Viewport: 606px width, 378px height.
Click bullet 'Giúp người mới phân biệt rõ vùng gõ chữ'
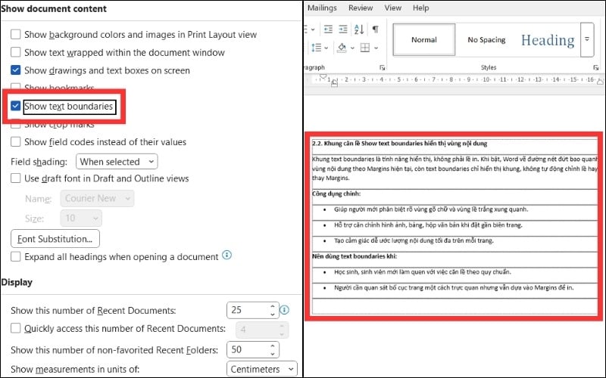[x=431, y=209]
